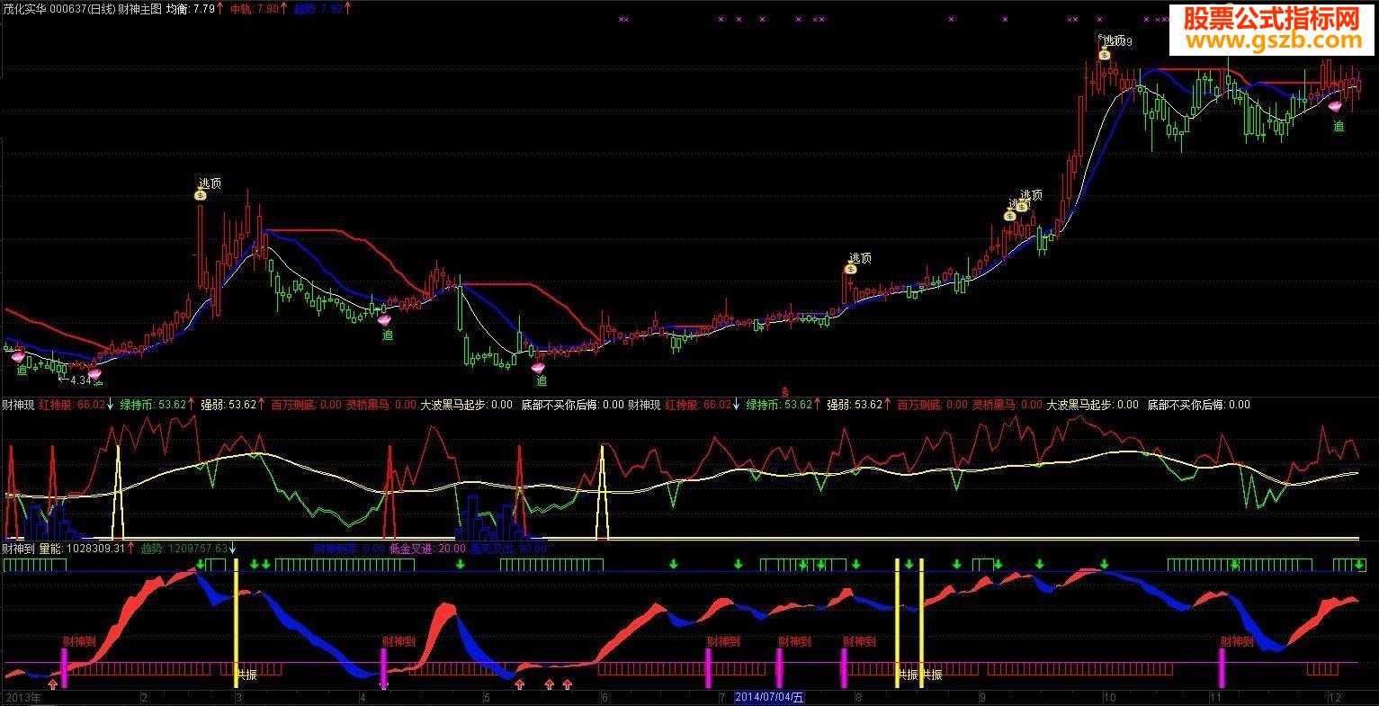This screenshot has width=1379, height=706.
Task: Click the first yellow spike in the 财神现 panel
Action: tap(116, 492)
